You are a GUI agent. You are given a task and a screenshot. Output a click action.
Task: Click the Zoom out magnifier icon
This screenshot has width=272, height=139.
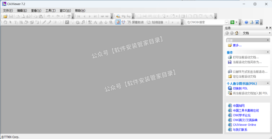[x=206, y=16]
